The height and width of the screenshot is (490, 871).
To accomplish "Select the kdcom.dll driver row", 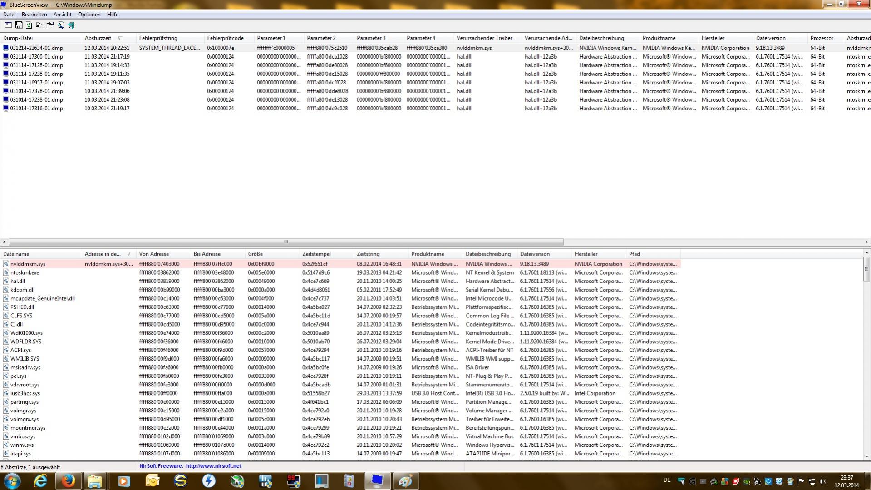I will 340,290.
